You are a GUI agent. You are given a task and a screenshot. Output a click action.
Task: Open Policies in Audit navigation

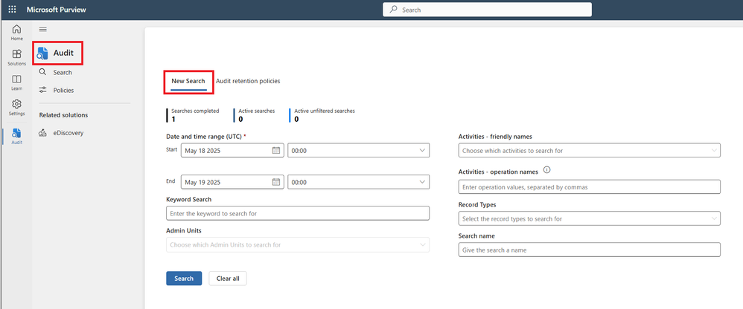pos(63,90)
